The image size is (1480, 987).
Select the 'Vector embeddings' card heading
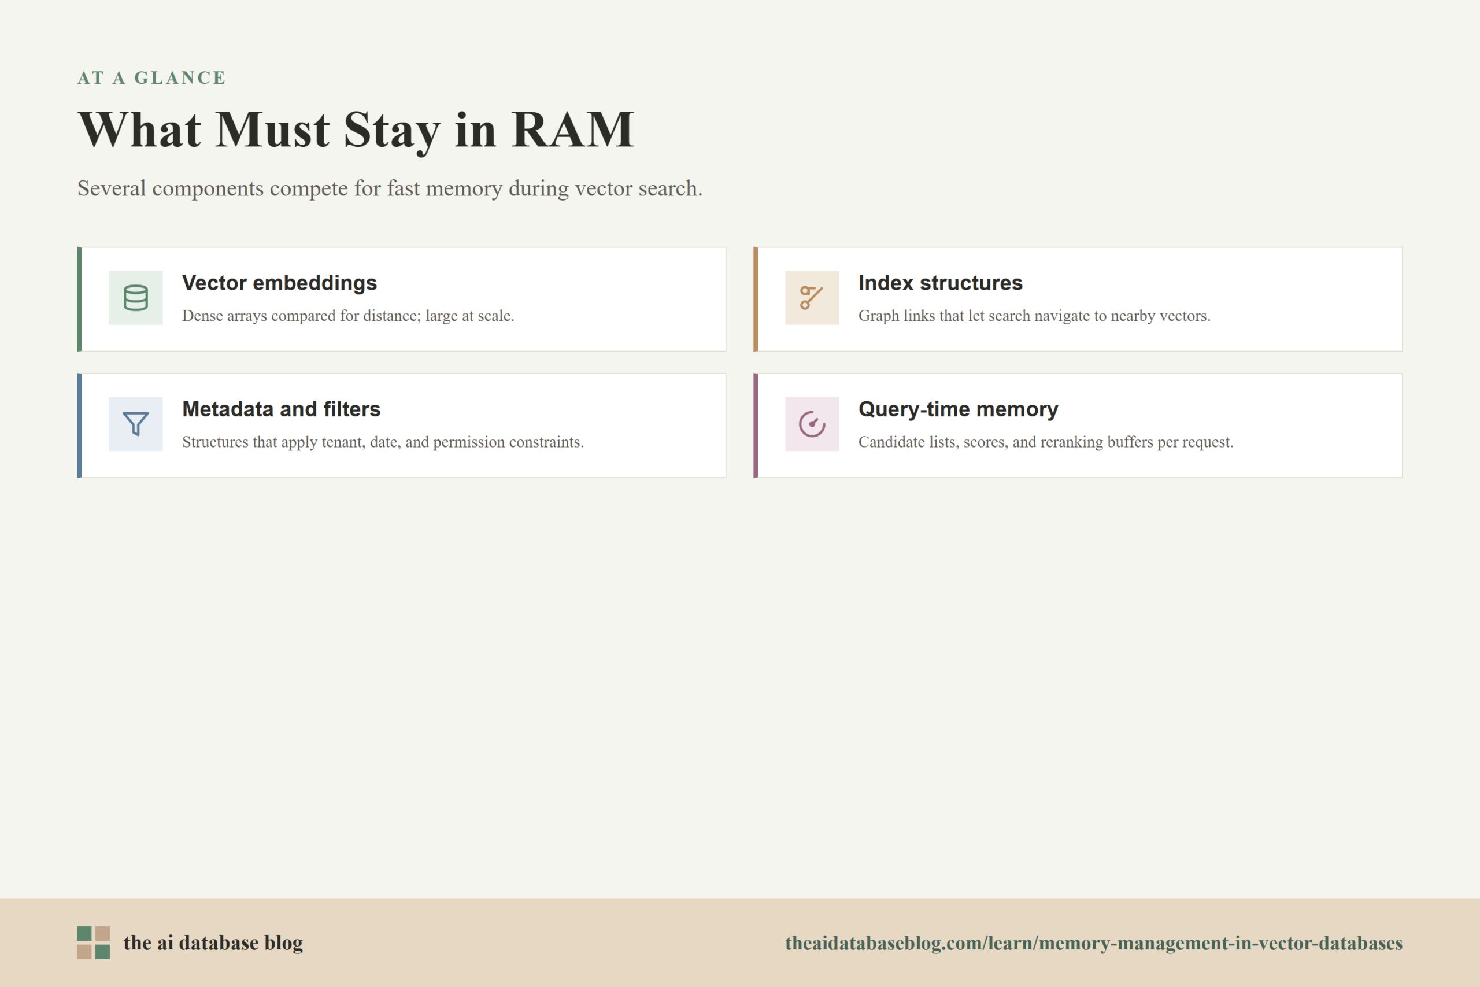click(279, 283)
